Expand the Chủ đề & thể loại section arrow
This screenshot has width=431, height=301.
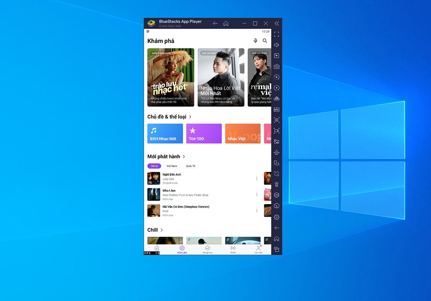click(x=190, y=117)
